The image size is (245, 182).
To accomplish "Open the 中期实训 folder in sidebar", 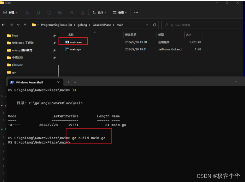I will tap(15, 58).
